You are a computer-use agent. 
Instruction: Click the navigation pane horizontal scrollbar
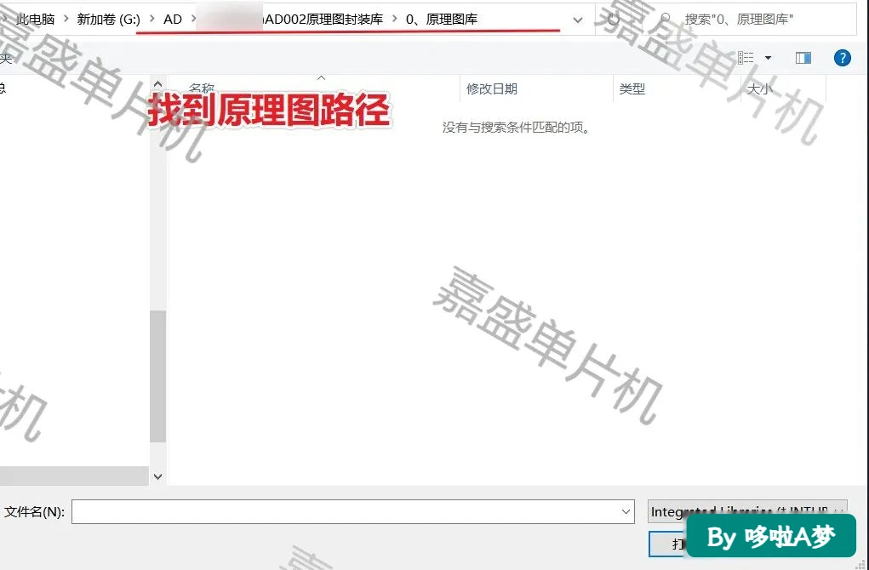point(74,476)
